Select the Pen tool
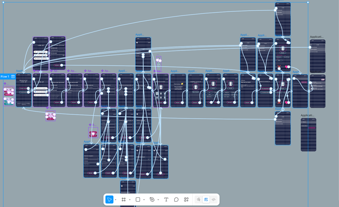 coord(152,199)
